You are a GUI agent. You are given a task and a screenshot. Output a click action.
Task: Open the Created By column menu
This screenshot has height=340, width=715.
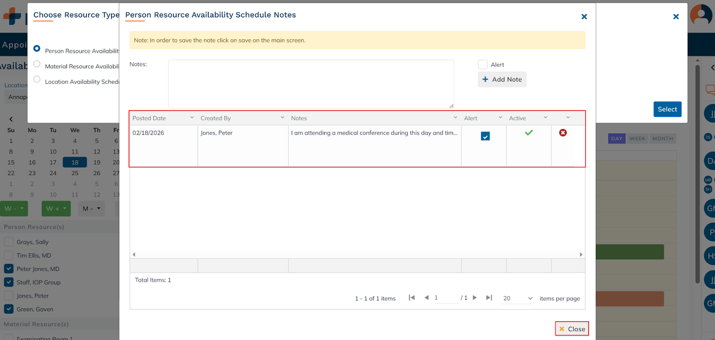(x=282, y=118)
